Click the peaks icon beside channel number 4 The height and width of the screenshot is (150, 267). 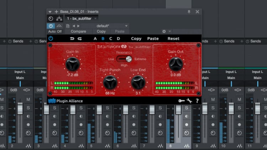[x=81, y=146]
